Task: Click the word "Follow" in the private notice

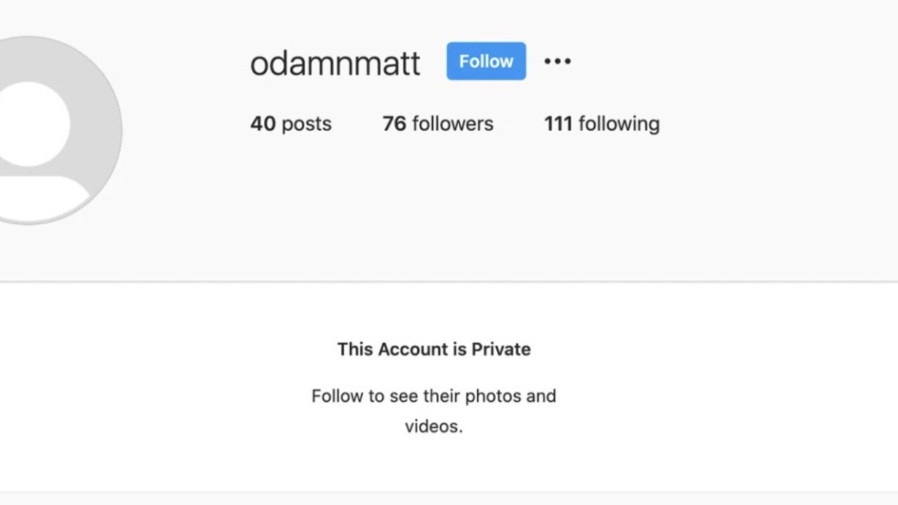Action: click(338, 396)
